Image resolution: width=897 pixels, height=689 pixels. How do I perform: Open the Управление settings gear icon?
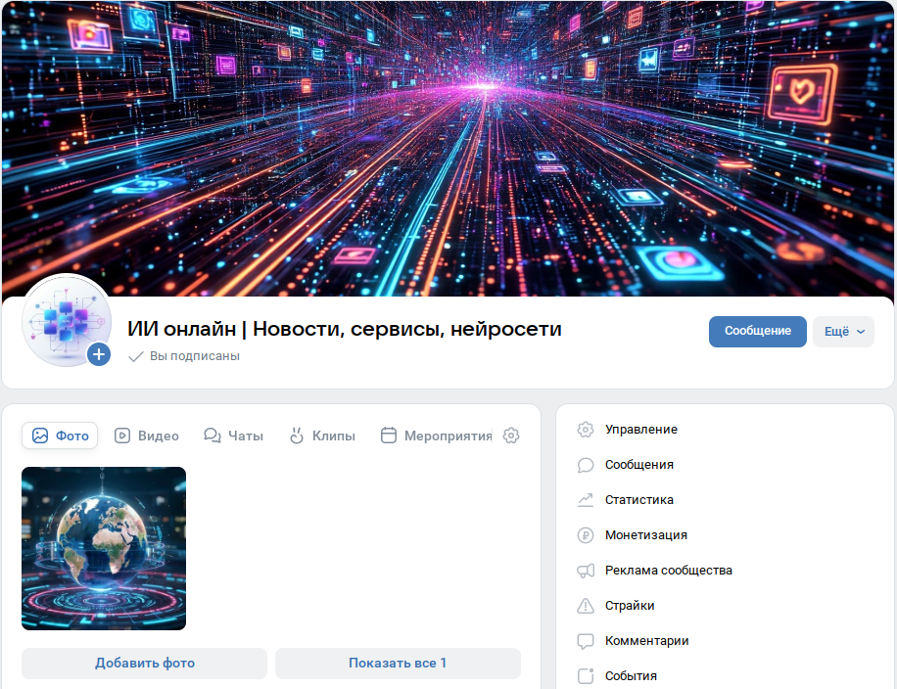click(x=586, y=429)
